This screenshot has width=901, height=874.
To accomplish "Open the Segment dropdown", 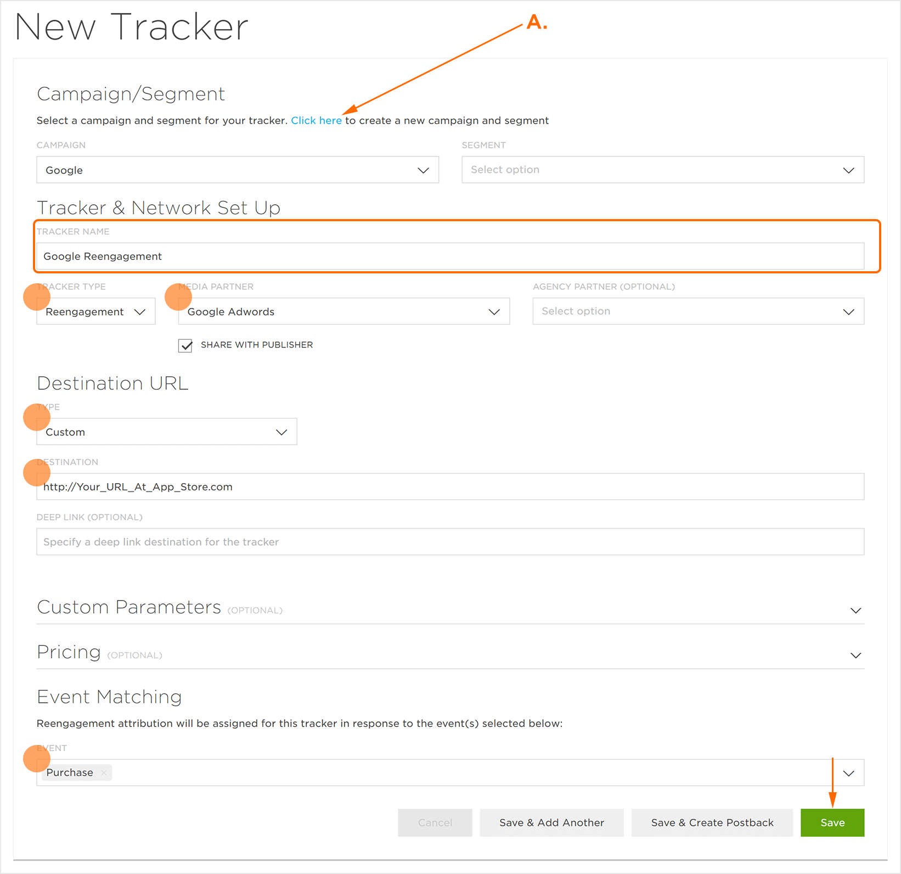I will click(x=662, y=170).
